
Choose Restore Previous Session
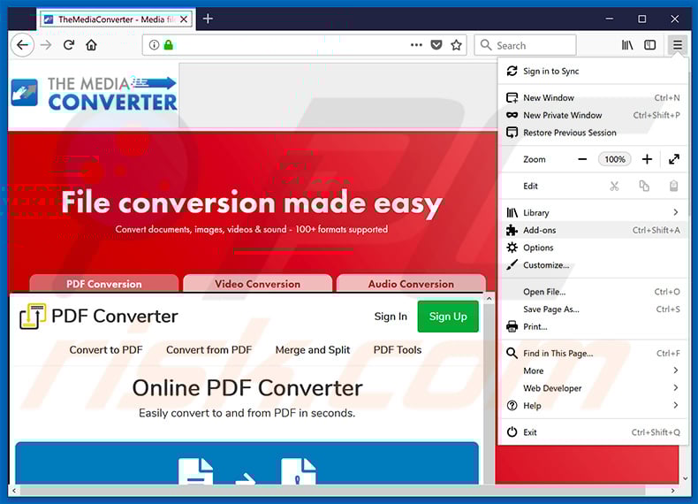click(595, 133)
